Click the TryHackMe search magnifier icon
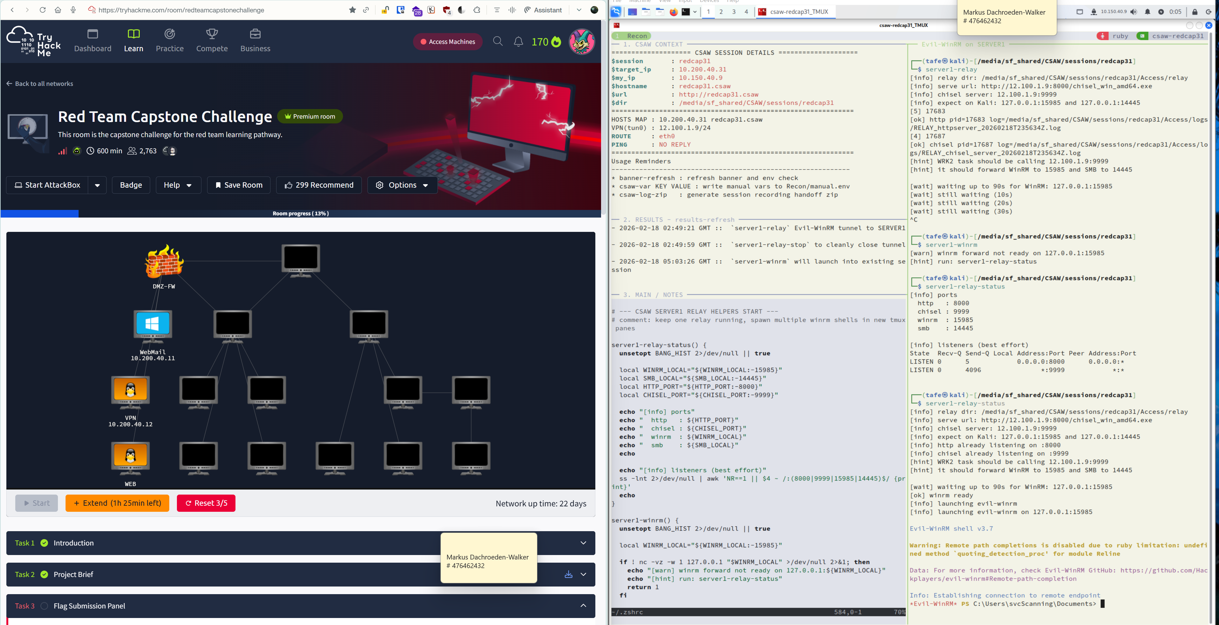 (x=497, y=42)
